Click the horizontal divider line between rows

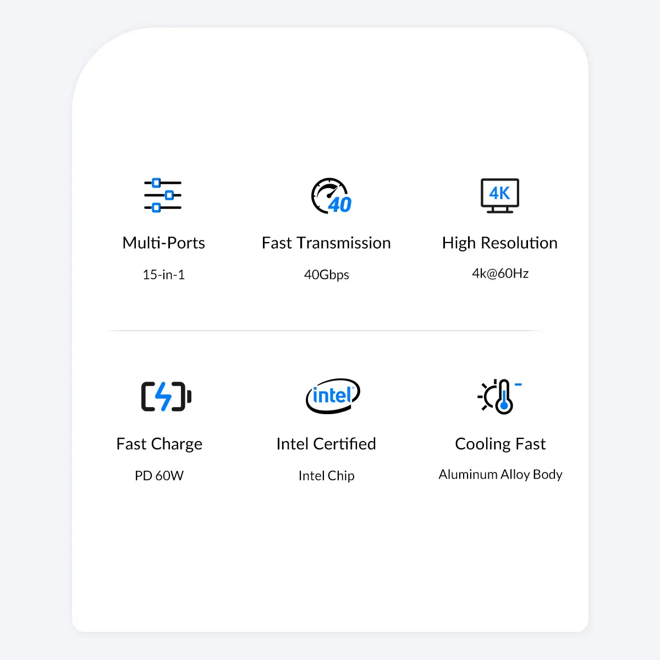[x=324, y=331]
